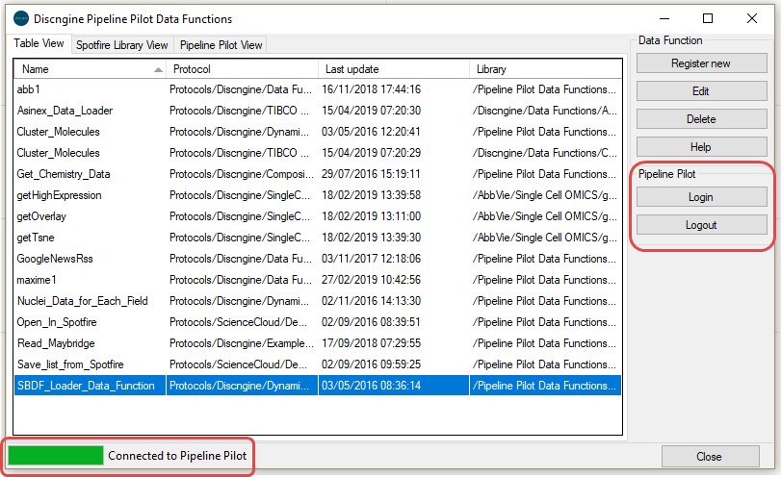
Task: Click the date 17/09/2018 07:29:55
Action: [371, 343]
